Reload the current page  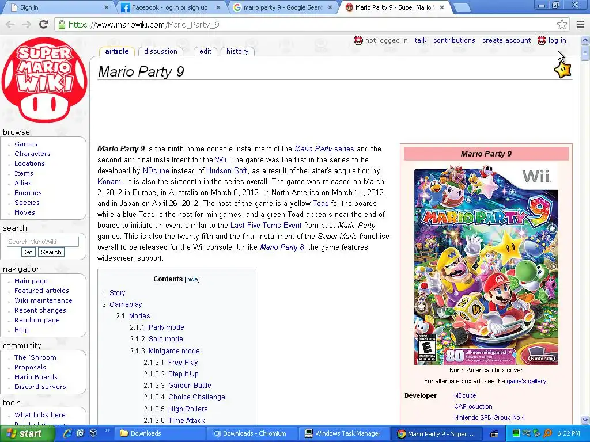pos(43,25)
